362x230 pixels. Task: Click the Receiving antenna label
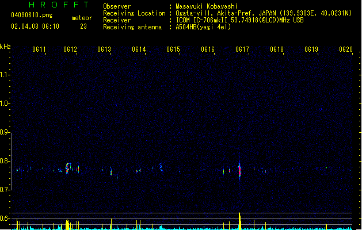132,27
